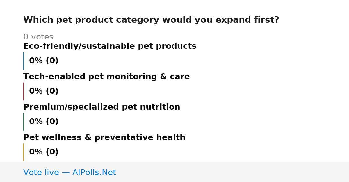Select Tech-enabled pet monitoring & care option
The image size is (349, 182).
click(106, 77)
